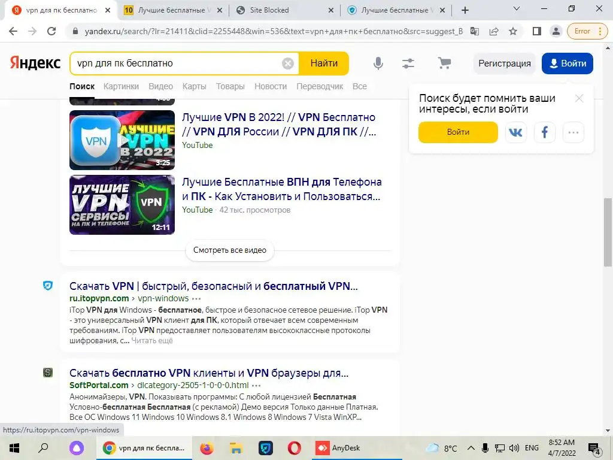Viewport: 613px width, 460px height.
Task: Open options dots next to dlcategory path
Action: click(256, 385)
